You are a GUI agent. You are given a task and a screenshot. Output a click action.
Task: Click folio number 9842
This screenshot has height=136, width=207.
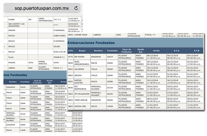click(x=70, y=94)
